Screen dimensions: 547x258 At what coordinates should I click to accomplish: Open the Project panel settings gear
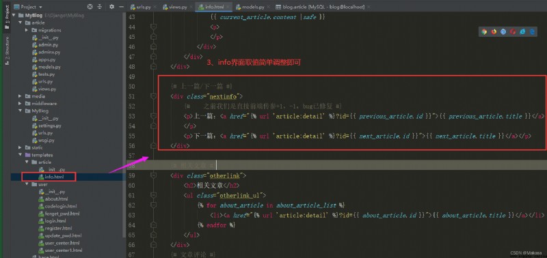point(111,7)
